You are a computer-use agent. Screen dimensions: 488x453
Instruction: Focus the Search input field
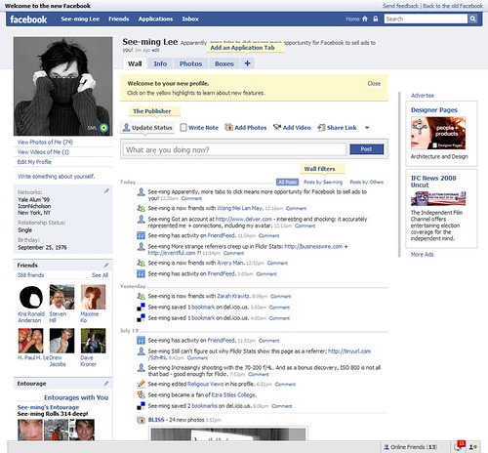(426, 19)
